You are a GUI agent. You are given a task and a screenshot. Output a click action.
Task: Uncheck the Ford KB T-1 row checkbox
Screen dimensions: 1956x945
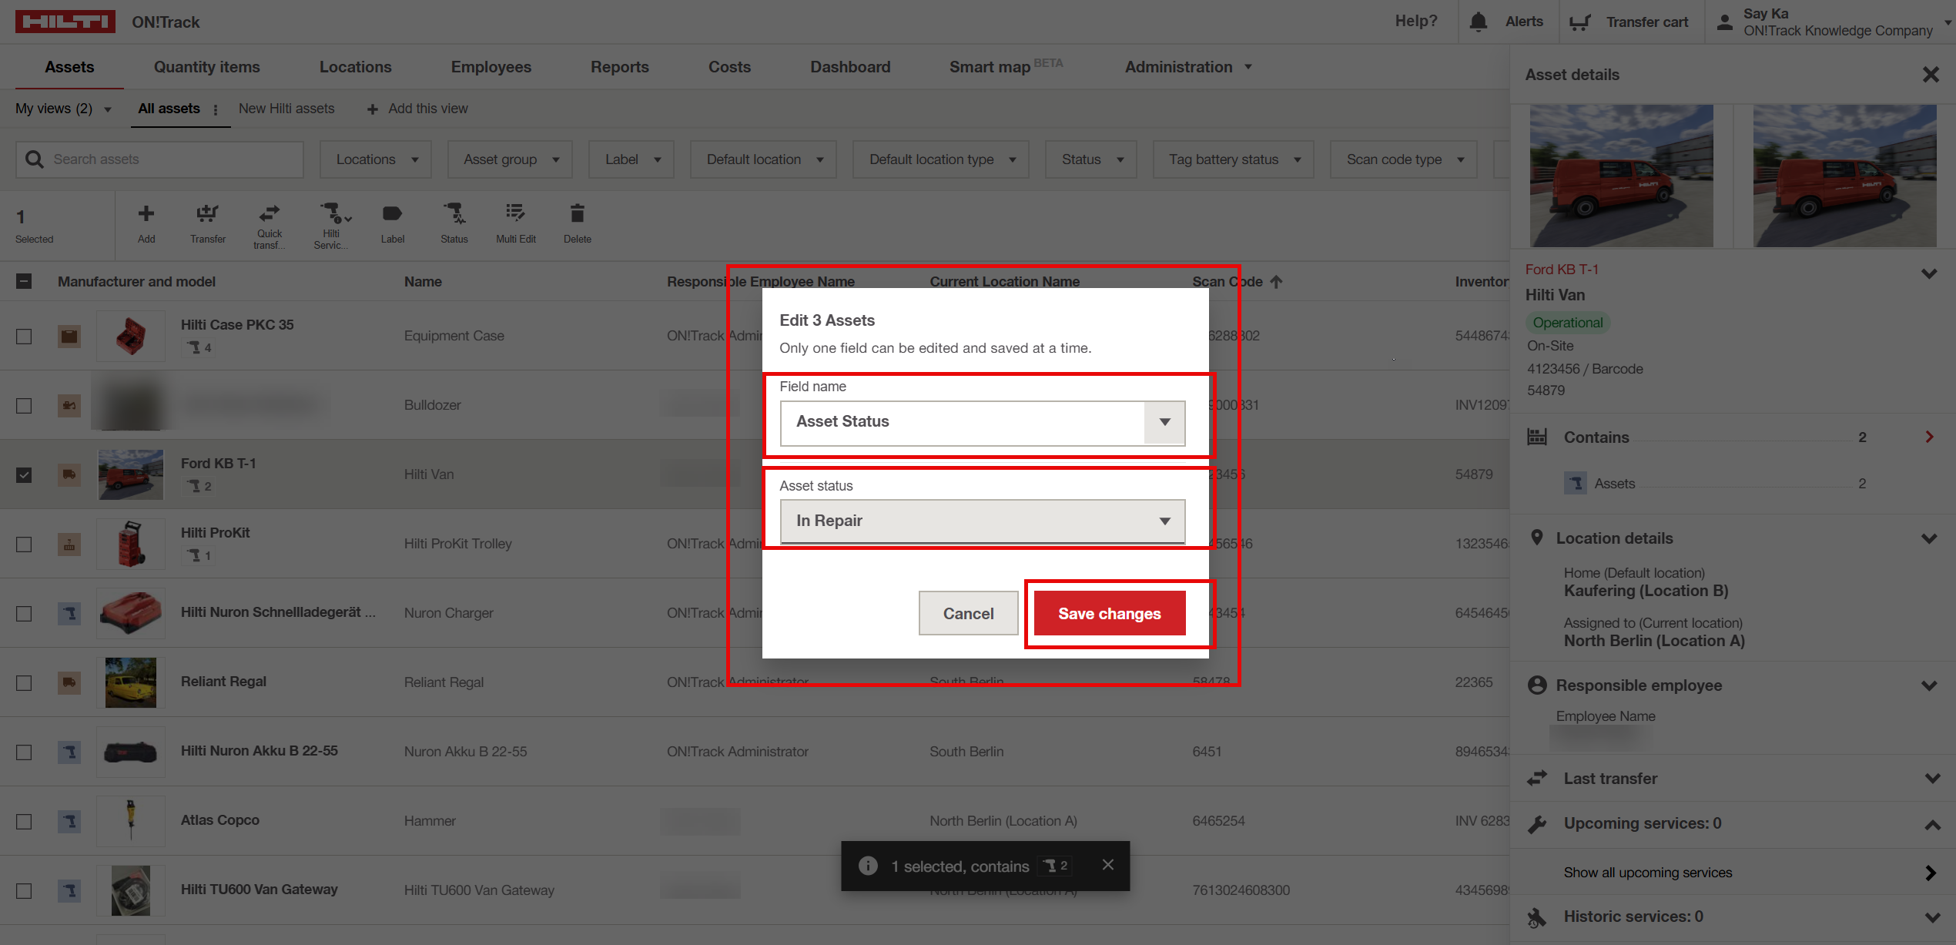coord(24,475)
